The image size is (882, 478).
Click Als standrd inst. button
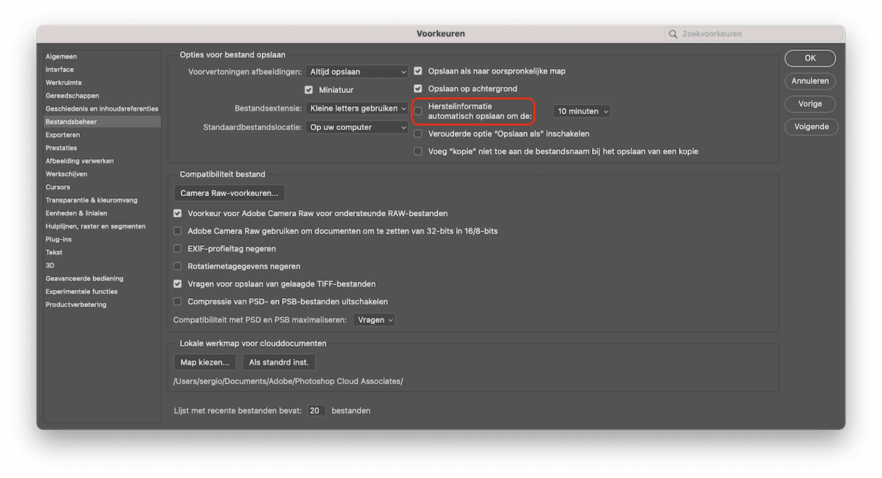pyautogui.click(x=279, y=362)
